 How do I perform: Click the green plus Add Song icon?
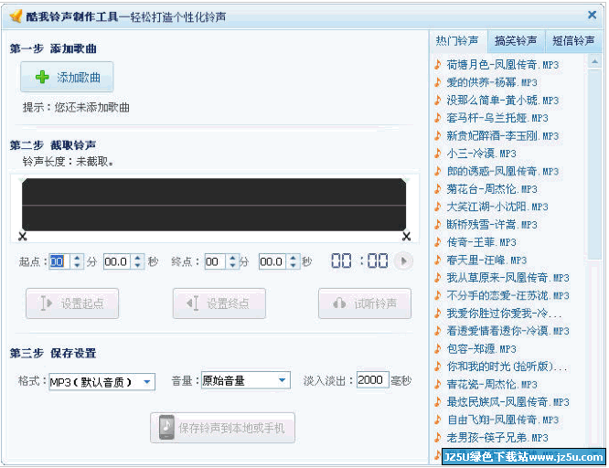[42, 77]
